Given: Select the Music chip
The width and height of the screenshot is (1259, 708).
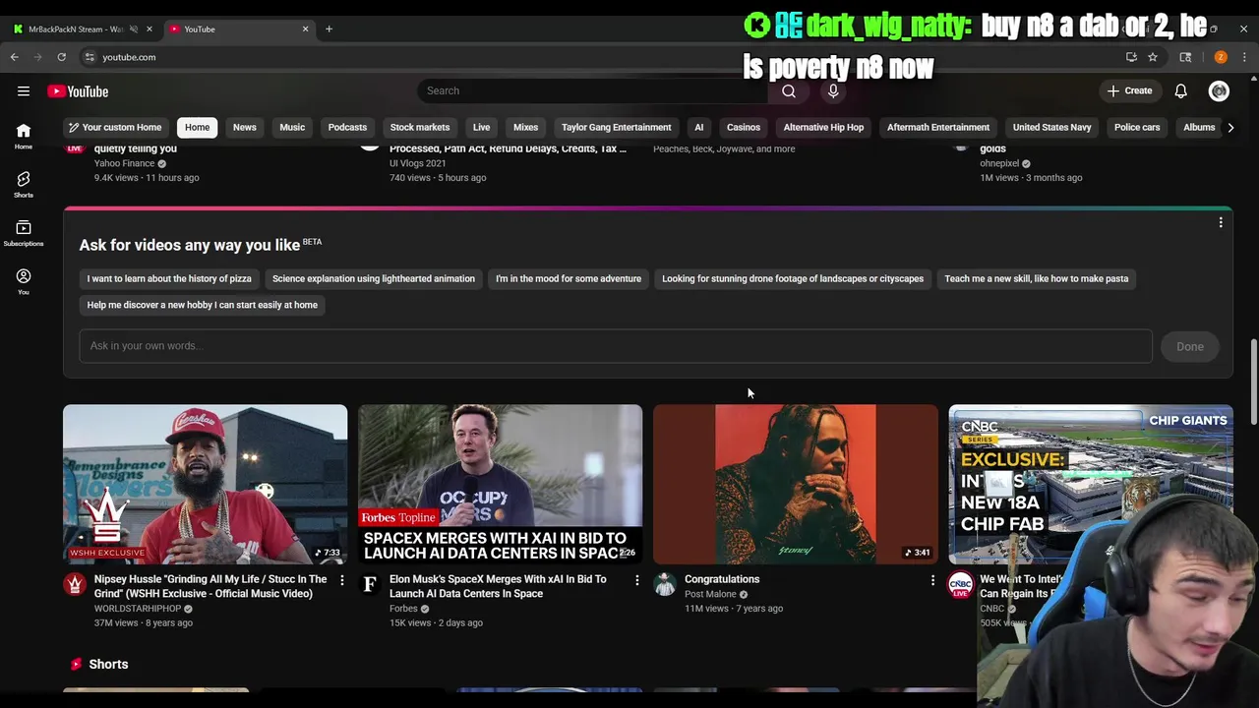Looking at the screenshot, I should (x=292, y=127).
